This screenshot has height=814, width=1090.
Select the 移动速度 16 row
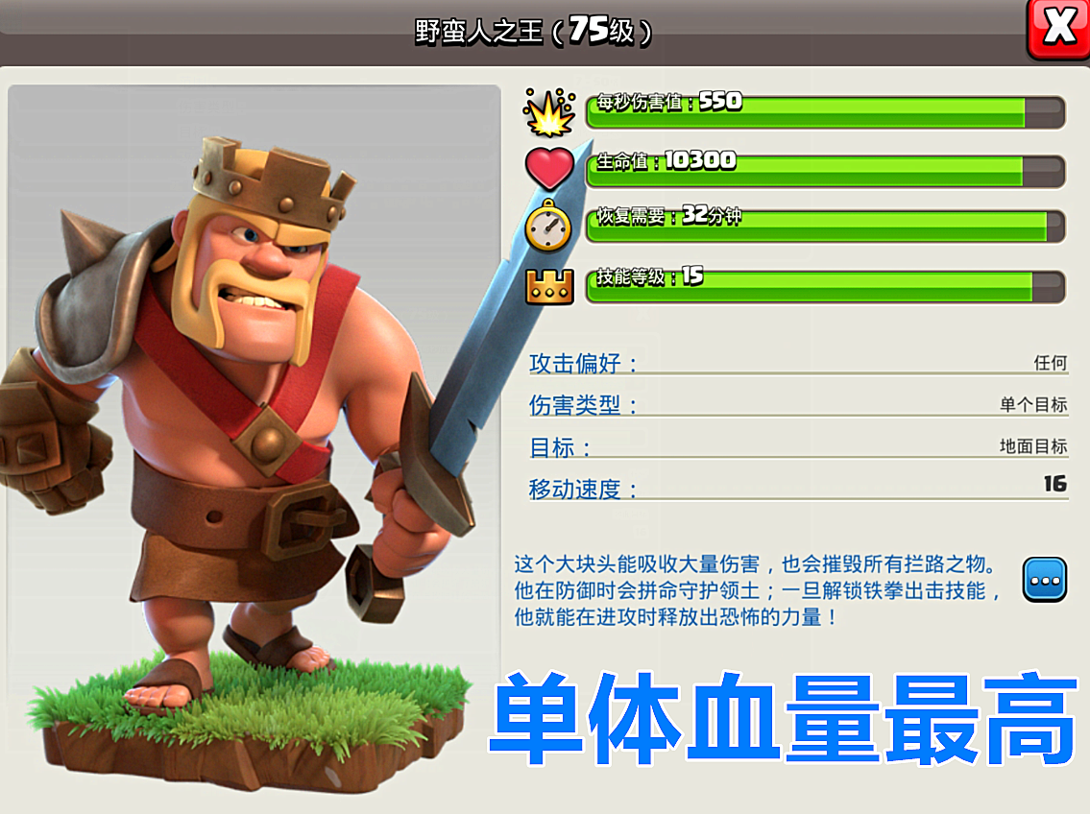point(798,486)
